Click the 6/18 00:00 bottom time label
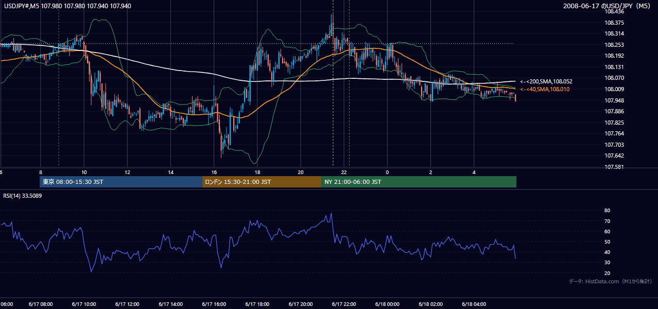658x309 pixels. (x=387, y=304)
